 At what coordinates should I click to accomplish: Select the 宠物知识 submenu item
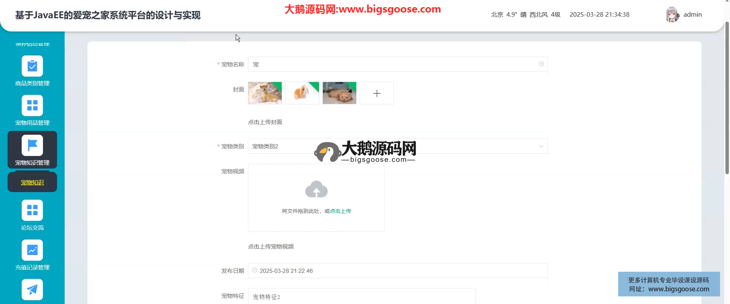(32, 183)
